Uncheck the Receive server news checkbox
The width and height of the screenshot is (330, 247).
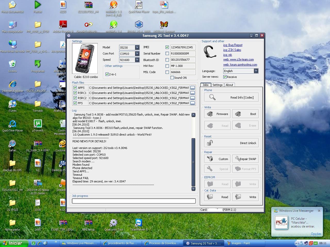(x=225, y=77)
